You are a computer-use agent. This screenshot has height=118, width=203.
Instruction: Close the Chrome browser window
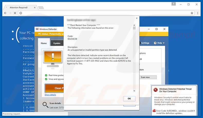coord(197,4)
